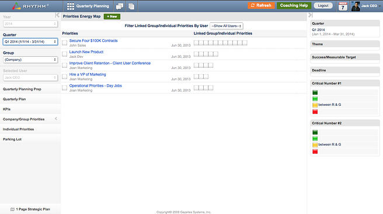Open the Group dropdown (Company)

(30, 60)
